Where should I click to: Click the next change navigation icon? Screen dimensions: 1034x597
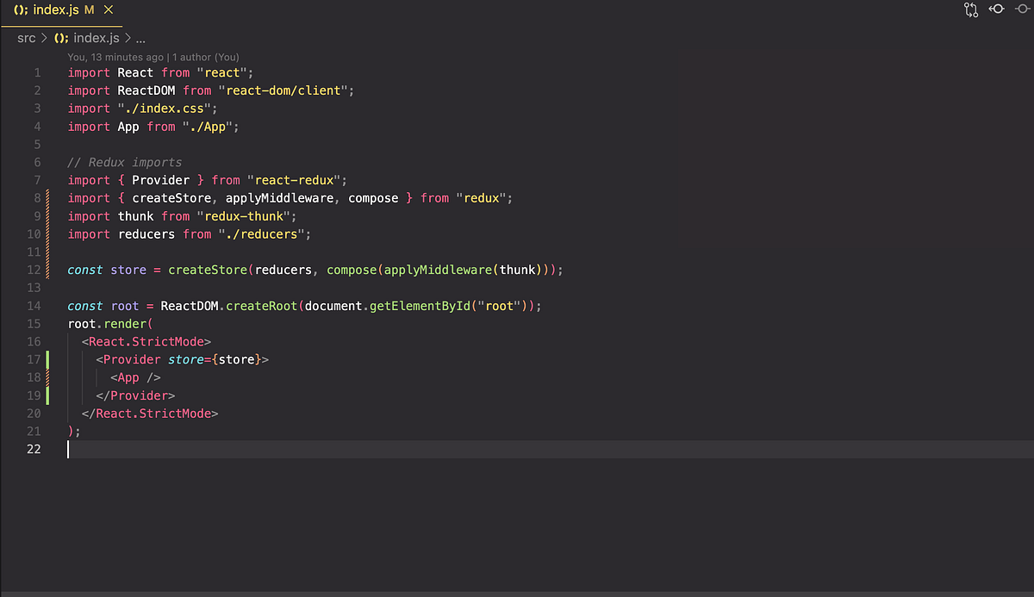[x=1021, y=9]
